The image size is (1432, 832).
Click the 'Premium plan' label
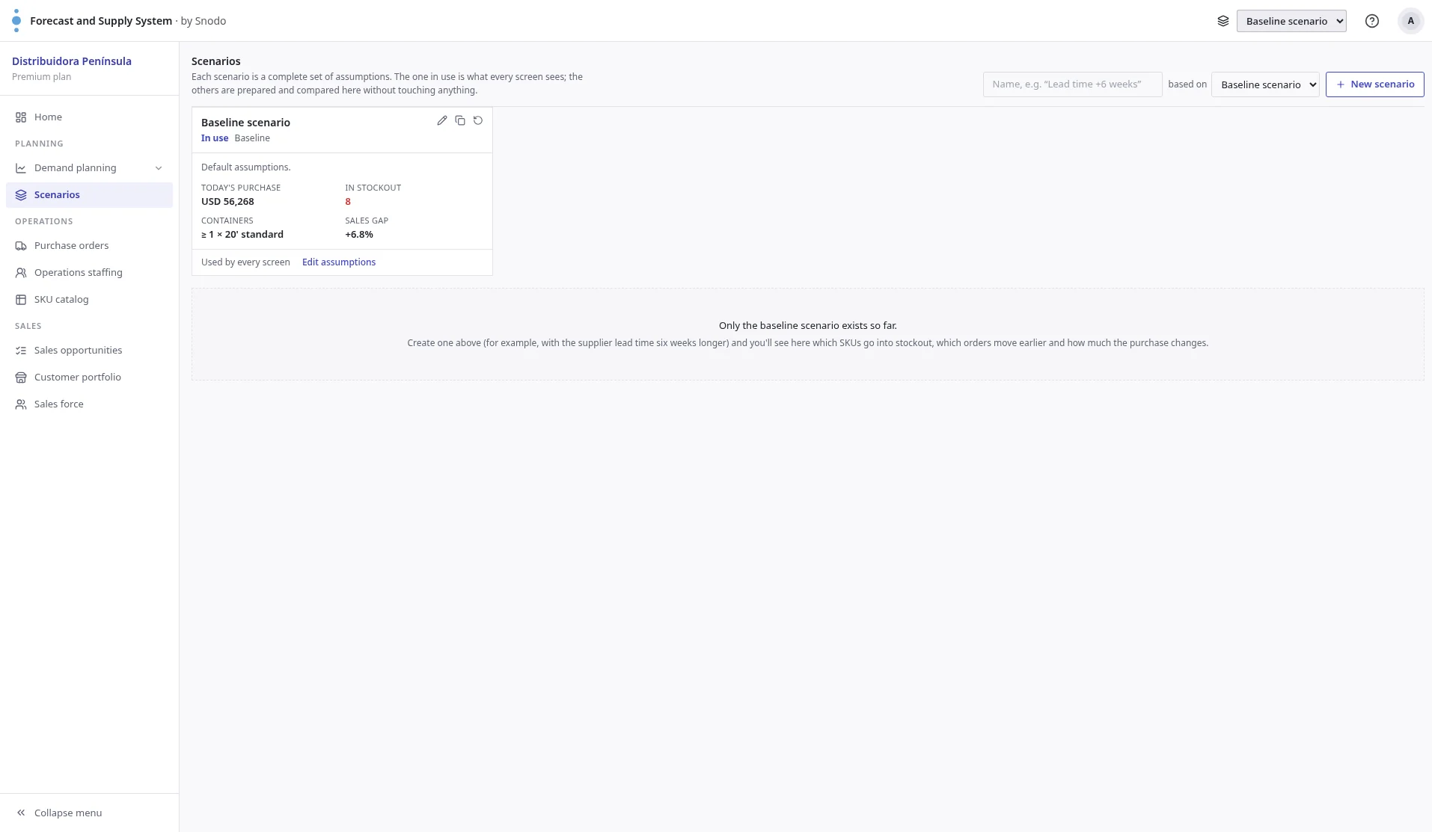click(42, 77)
